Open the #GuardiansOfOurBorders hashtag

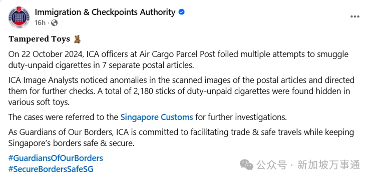56,158
